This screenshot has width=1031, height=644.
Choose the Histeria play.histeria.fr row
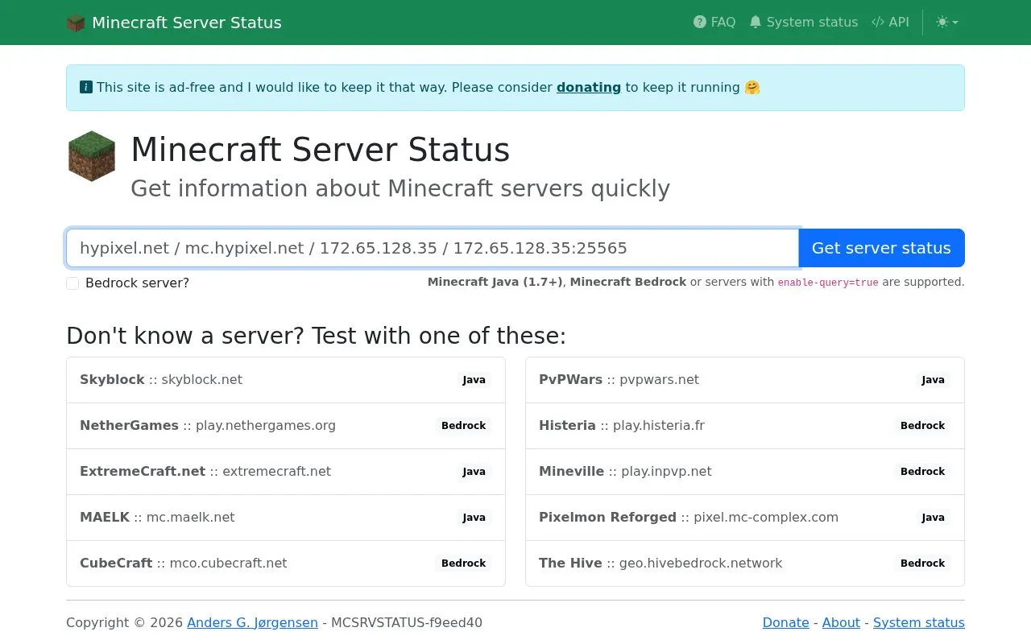[745, 426]
